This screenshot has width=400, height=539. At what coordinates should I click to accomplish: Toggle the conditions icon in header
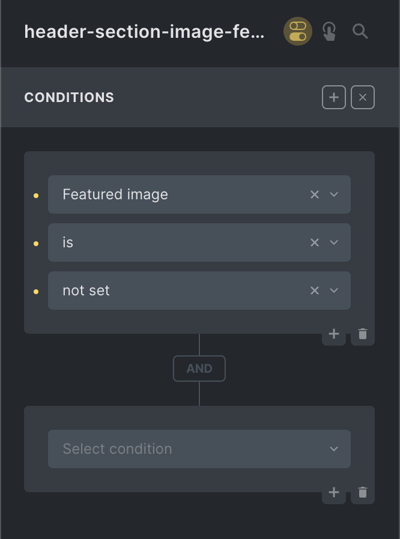[297, 31]
